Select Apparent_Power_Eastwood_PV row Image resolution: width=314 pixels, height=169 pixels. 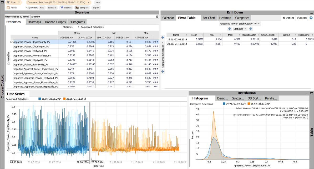pyautogui.click(x=85, y=51)
